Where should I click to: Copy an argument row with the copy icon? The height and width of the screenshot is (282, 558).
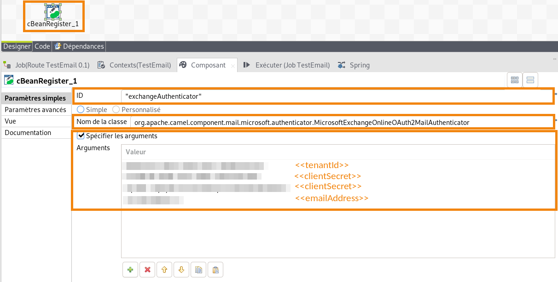[x=198, y=270]
